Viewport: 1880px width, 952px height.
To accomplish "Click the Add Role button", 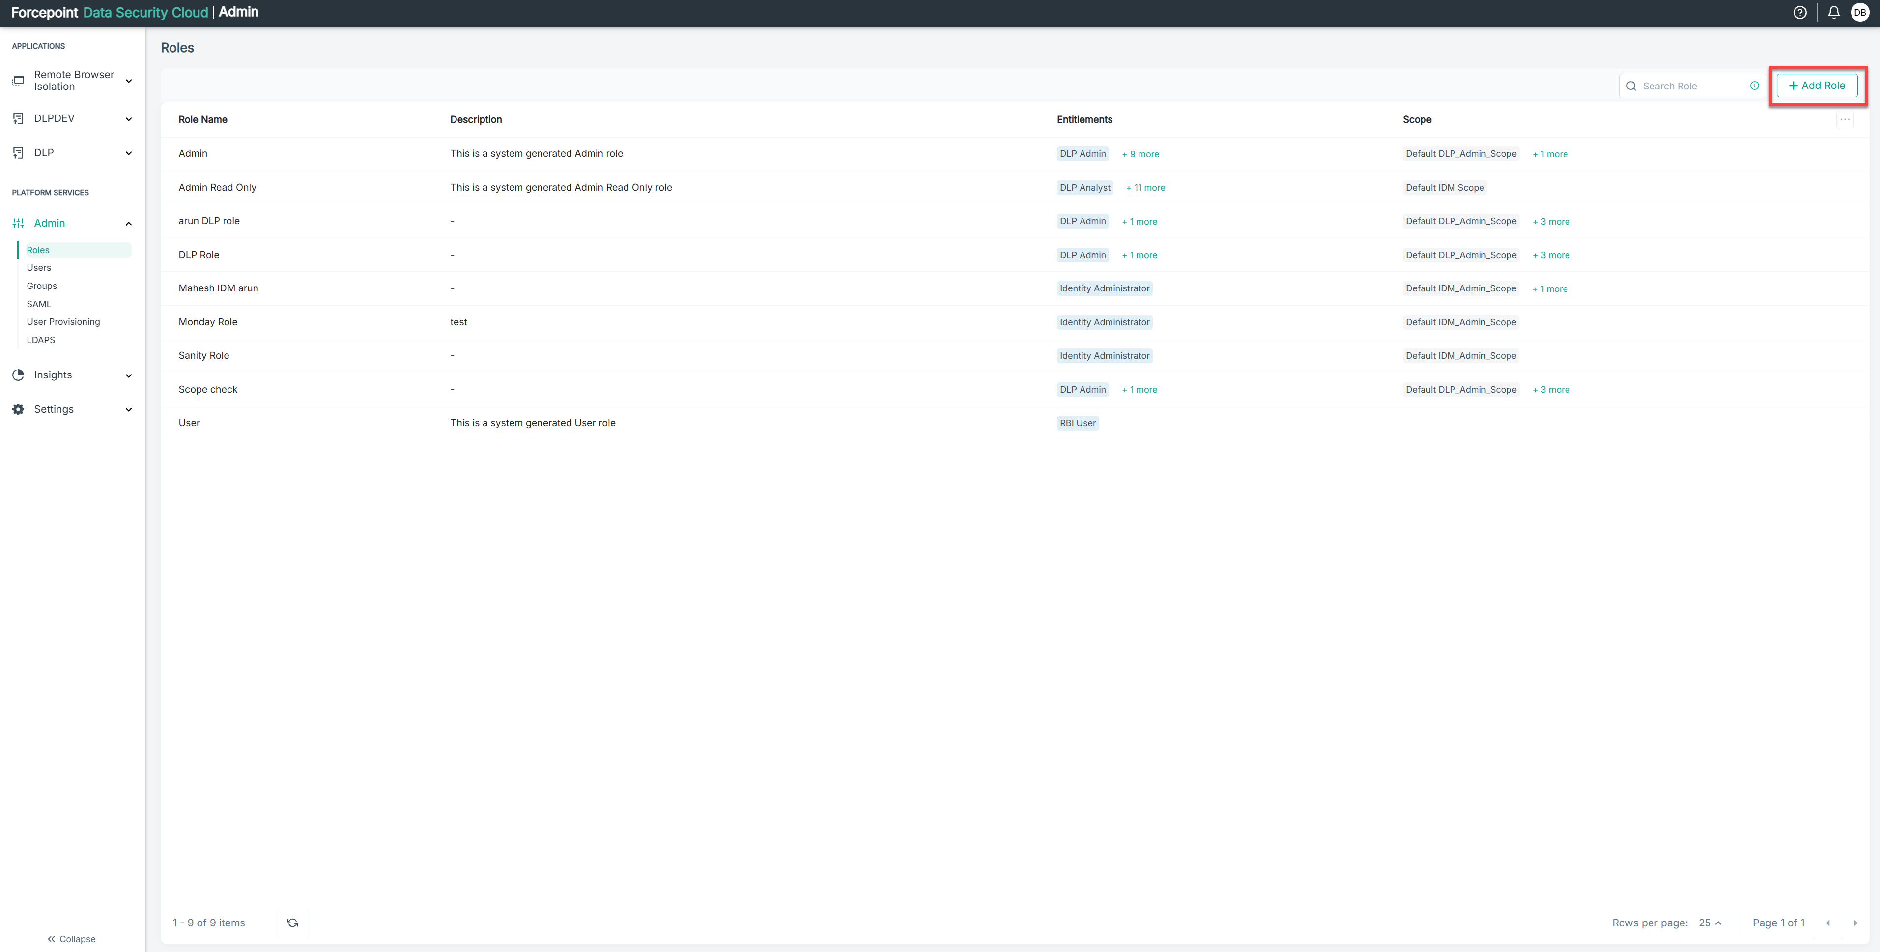I will click(1817, 86).
